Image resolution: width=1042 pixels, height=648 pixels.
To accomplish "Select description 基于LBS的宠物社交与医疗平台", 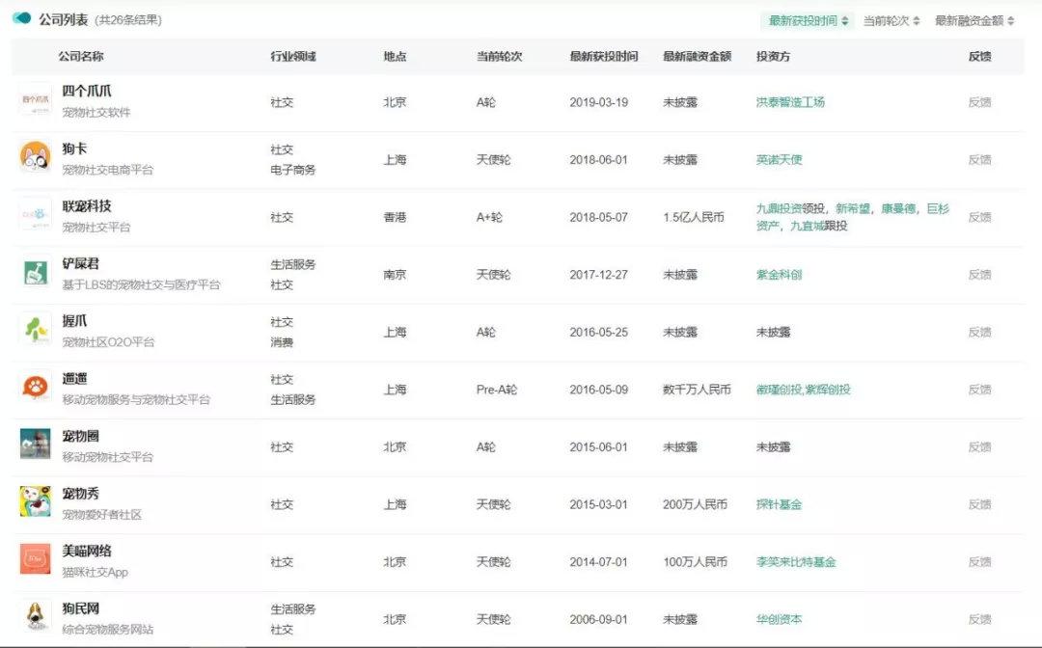I will [x=141, y=284].
